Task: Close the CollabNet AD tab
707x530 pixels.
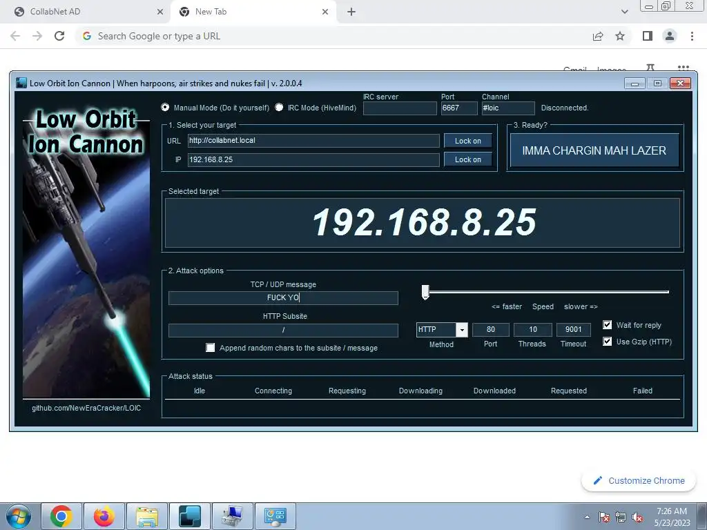Action: tap(160, 12)
